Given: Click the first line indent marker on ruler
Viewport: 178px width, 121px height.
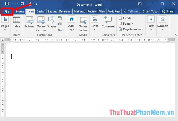Looking at the screenshot, I should tap(11, 39).
